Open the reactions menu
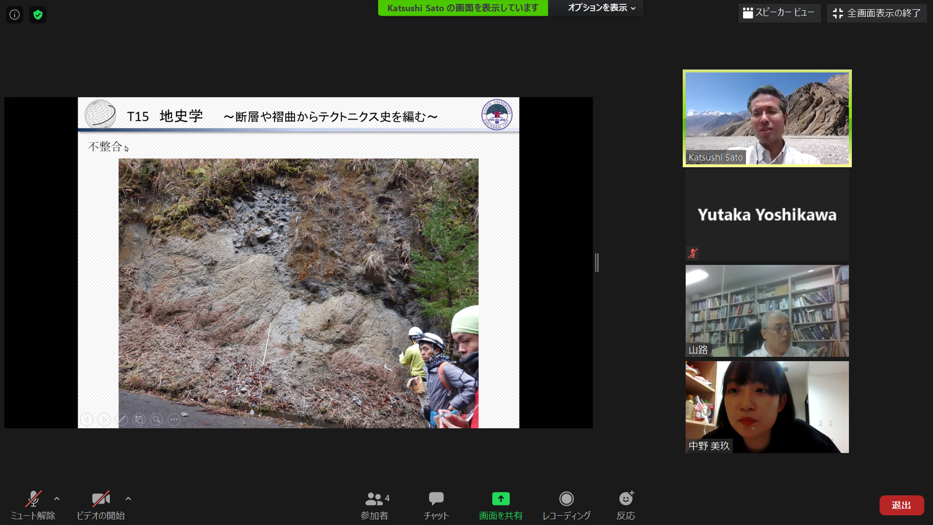 [x=626, y=505]
